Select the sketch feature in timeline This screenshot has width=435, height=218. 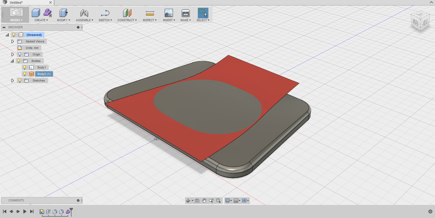click(42, 212)
